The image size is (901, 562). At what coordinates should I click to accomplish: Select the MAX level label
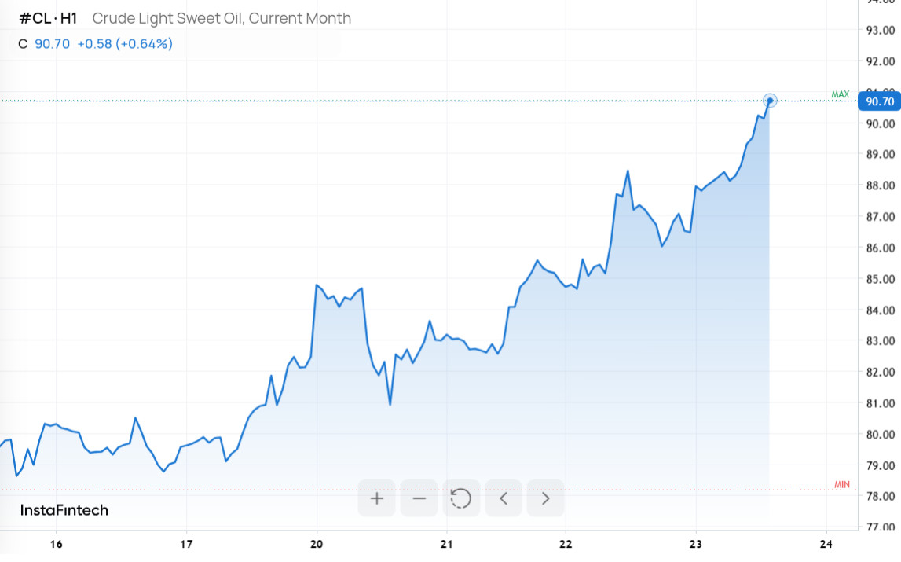(840, 94)
